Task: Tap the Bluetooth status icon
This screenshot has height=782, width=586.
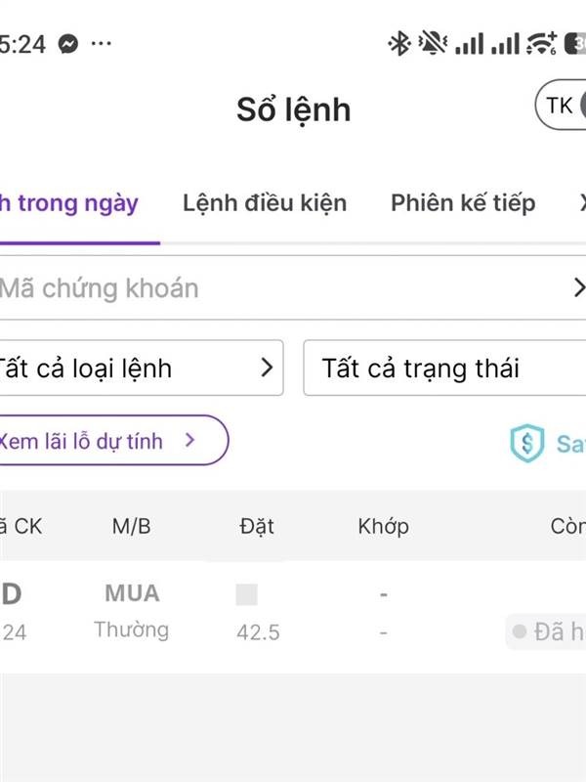Action: tap(398, 43)
